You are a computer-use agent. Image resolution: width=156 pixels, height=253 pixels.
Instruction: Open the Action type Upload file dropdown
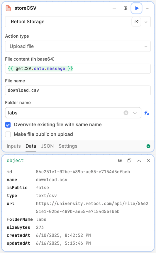coord(78,46)
